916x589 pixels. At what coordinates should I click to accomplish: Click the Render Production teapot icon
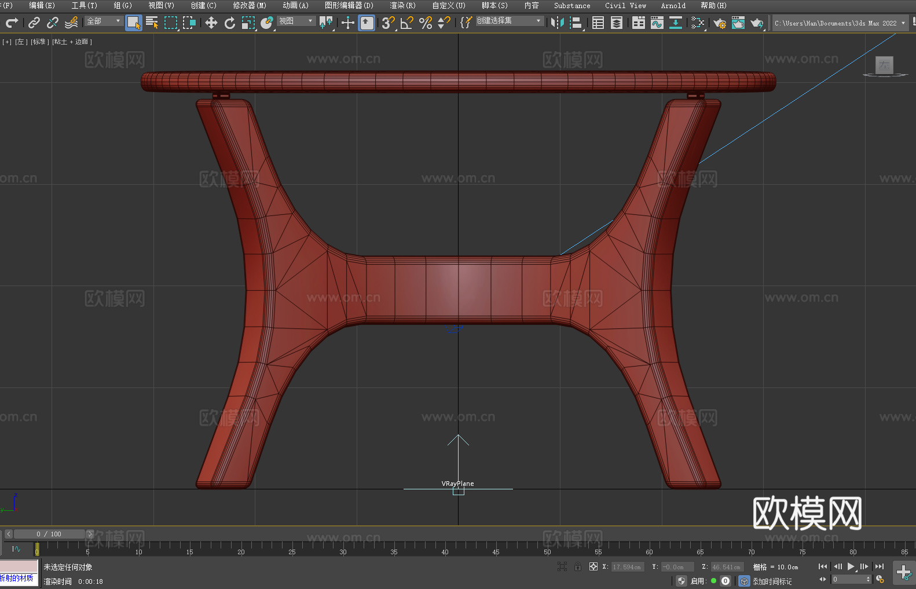(757, 23)
